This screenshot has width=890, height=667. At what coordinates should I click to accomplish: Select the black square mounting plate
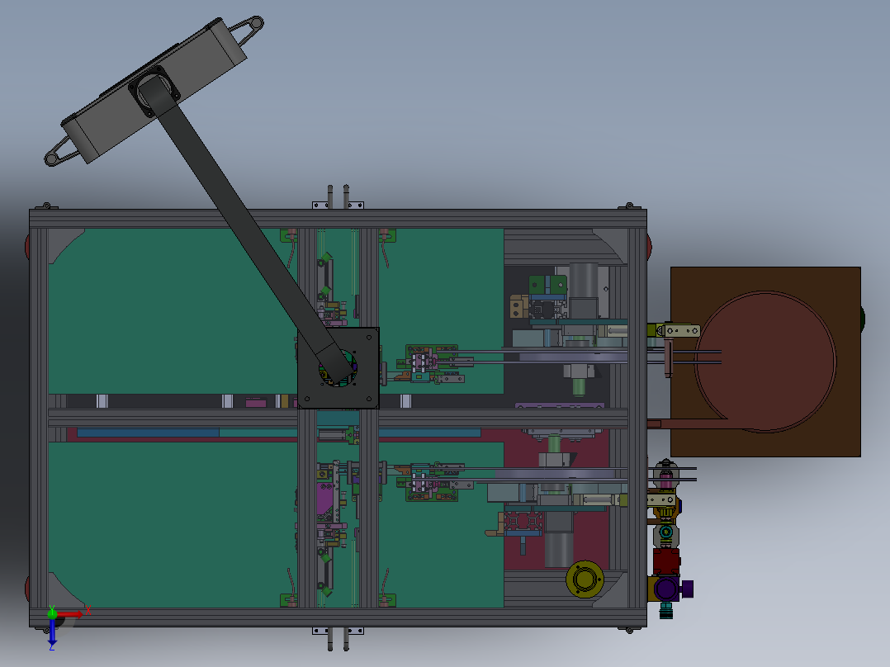338,367
